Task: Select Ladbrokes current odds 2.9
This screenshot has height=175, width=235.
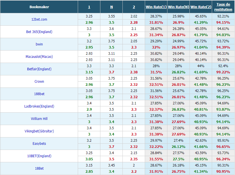Action: 89,109
